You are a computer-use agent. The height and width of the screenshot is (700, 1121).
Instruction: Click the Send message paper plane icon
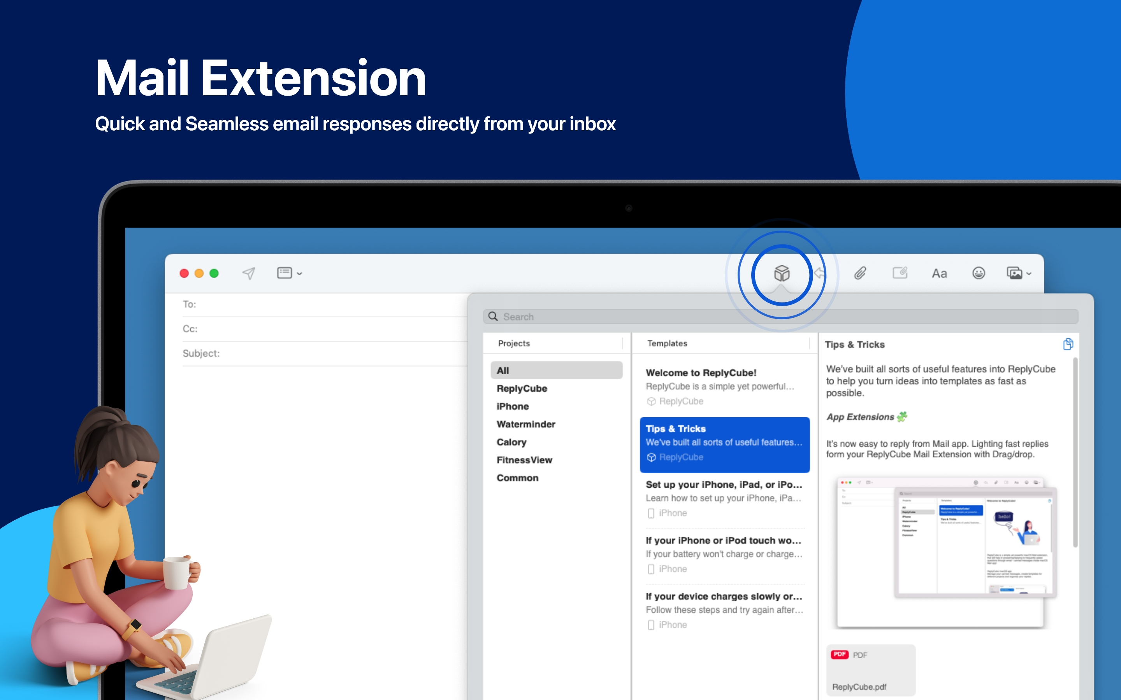coord(249,273)
